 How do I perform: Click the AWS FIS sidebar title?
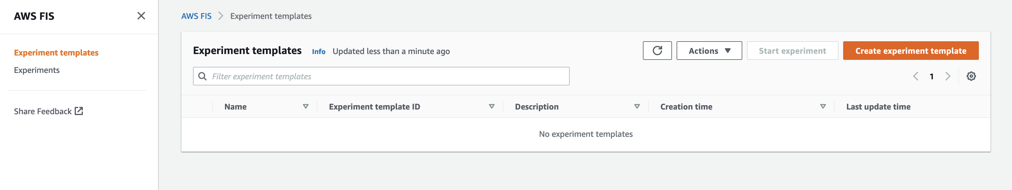click(34, 16)
